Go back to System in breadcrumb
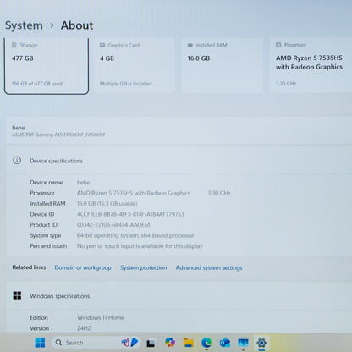The height and width of the screenshot is (352, 352). coord(24,25)
